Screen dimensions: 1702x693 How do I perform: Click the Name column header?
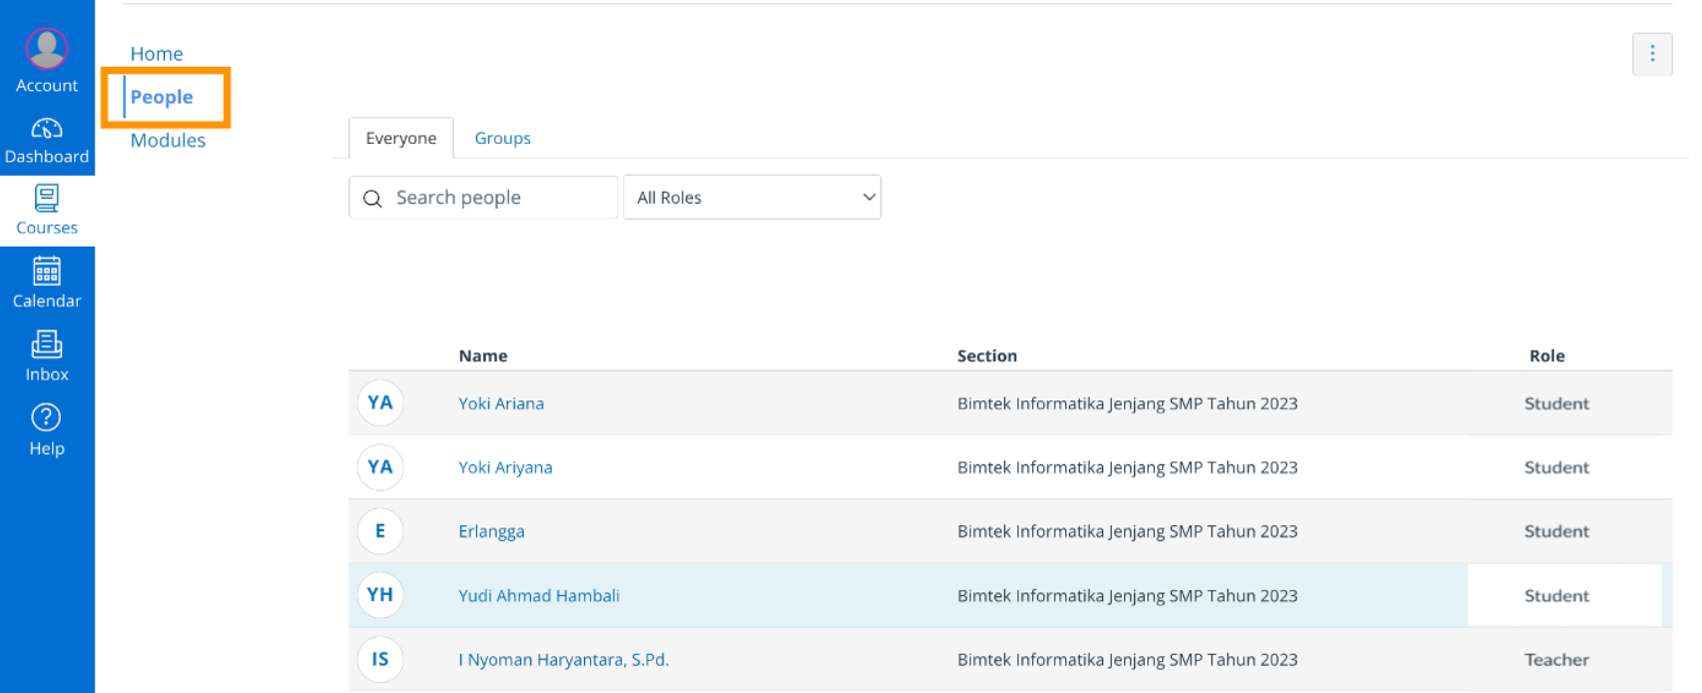(x=483, y=355)
